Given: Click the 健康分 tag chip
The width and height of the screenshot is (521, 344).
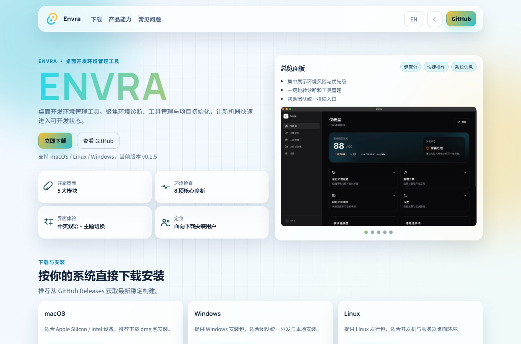Looking at the screenshot, I should (411, 67).
